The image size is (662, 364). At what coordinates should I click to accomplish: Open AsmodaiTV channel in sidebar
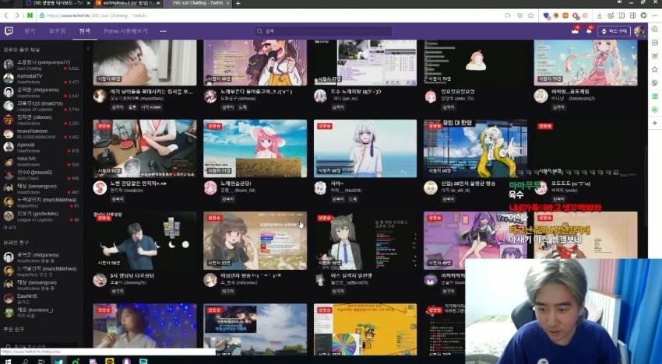click(41, 79)
